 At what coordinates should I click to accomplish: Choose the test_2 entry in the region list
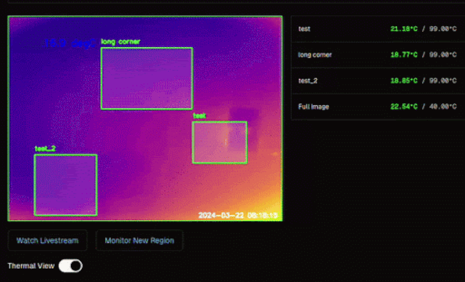(308, 81)
